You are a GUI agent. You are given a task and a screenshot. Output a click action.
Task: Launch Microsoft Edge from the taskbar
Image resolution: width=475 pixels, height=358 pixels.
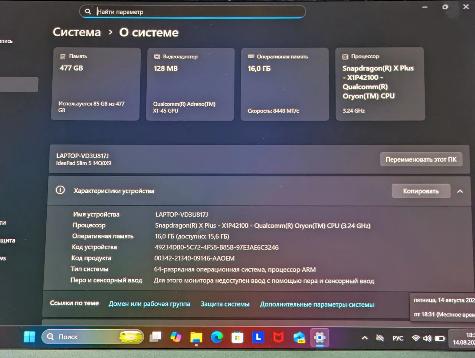[217, 337]
